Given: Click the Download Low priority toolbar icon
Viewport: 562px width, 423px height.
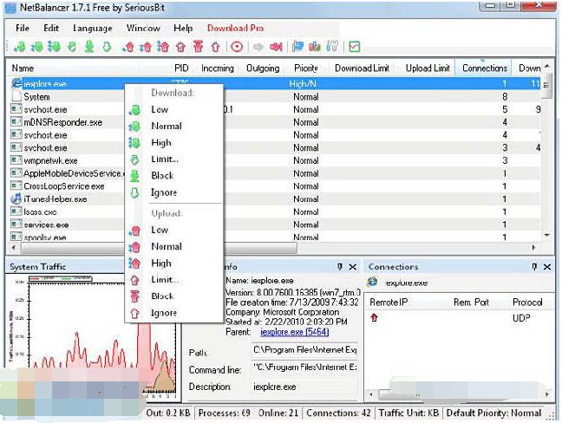Looking at the screenshot, I should 21,46.
